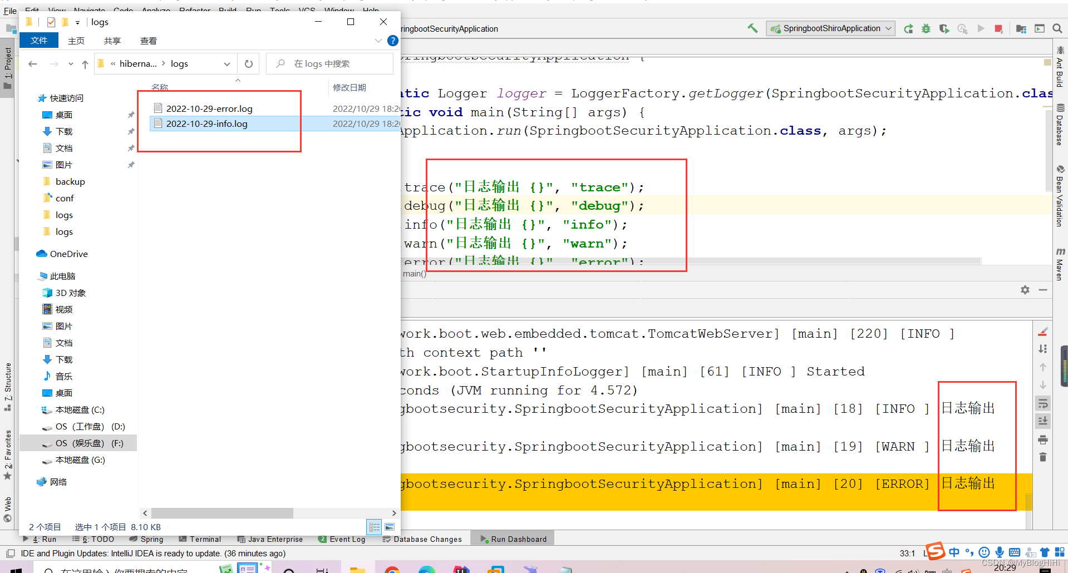The width and height of the screenshot is (1068, 573).
Task: Switch Explorer to large icons view layout
Action: (390, 526)
